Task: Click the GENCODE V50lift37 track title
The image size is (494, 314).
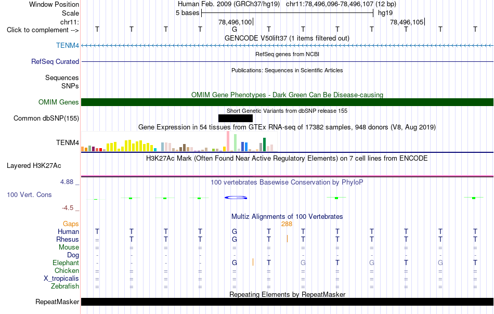Action: pyautogui.click(x=287, y=38)
